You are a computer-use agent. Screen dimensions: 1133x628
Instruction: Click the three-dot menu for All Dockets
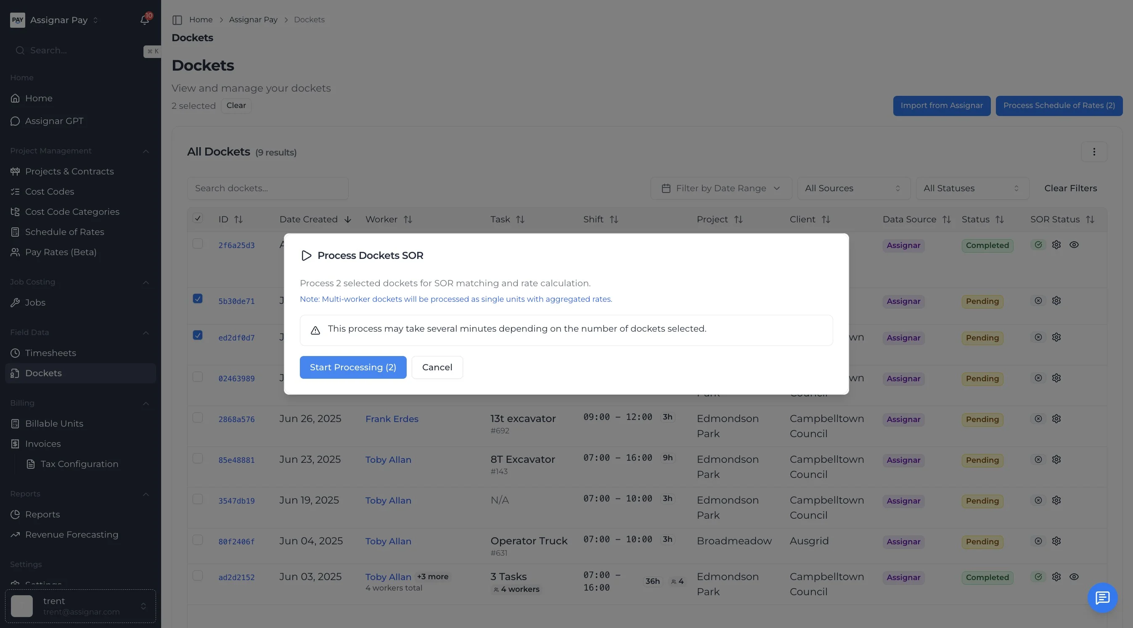[1094, 152]
